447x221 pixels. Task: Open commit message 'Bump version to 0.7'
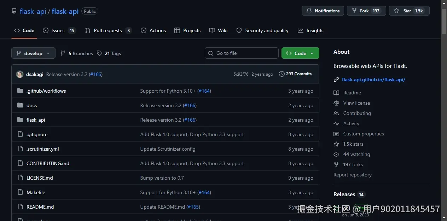coord(162,178)
